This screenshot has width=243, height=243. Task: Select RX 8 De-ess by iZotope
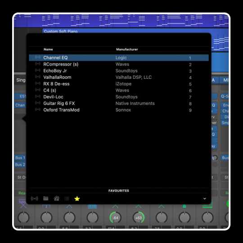[119, 84]
